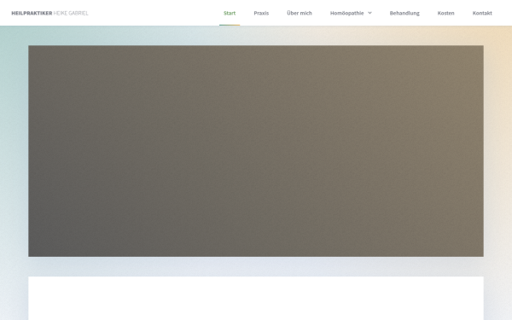Click the light HEIKE GABRIEL text in logo
This screenshot has height=320, width=512.
(x=71, y=13)
